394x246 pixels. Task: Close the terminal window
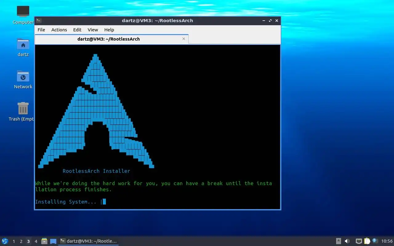tap(277, 21)
